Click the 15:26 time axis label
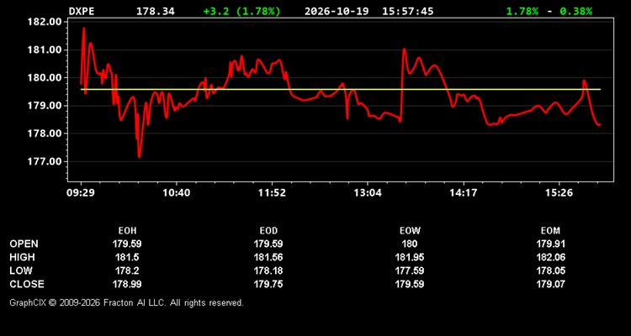The height and width of the screenshot is (336, 631). [559, 193]
